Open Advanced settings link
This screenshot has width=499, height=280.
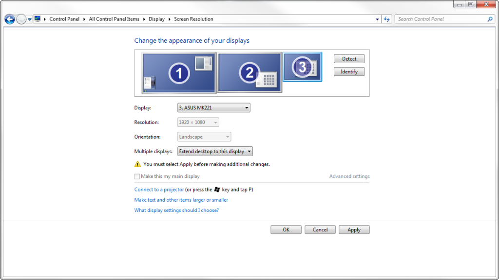[349, 176]
